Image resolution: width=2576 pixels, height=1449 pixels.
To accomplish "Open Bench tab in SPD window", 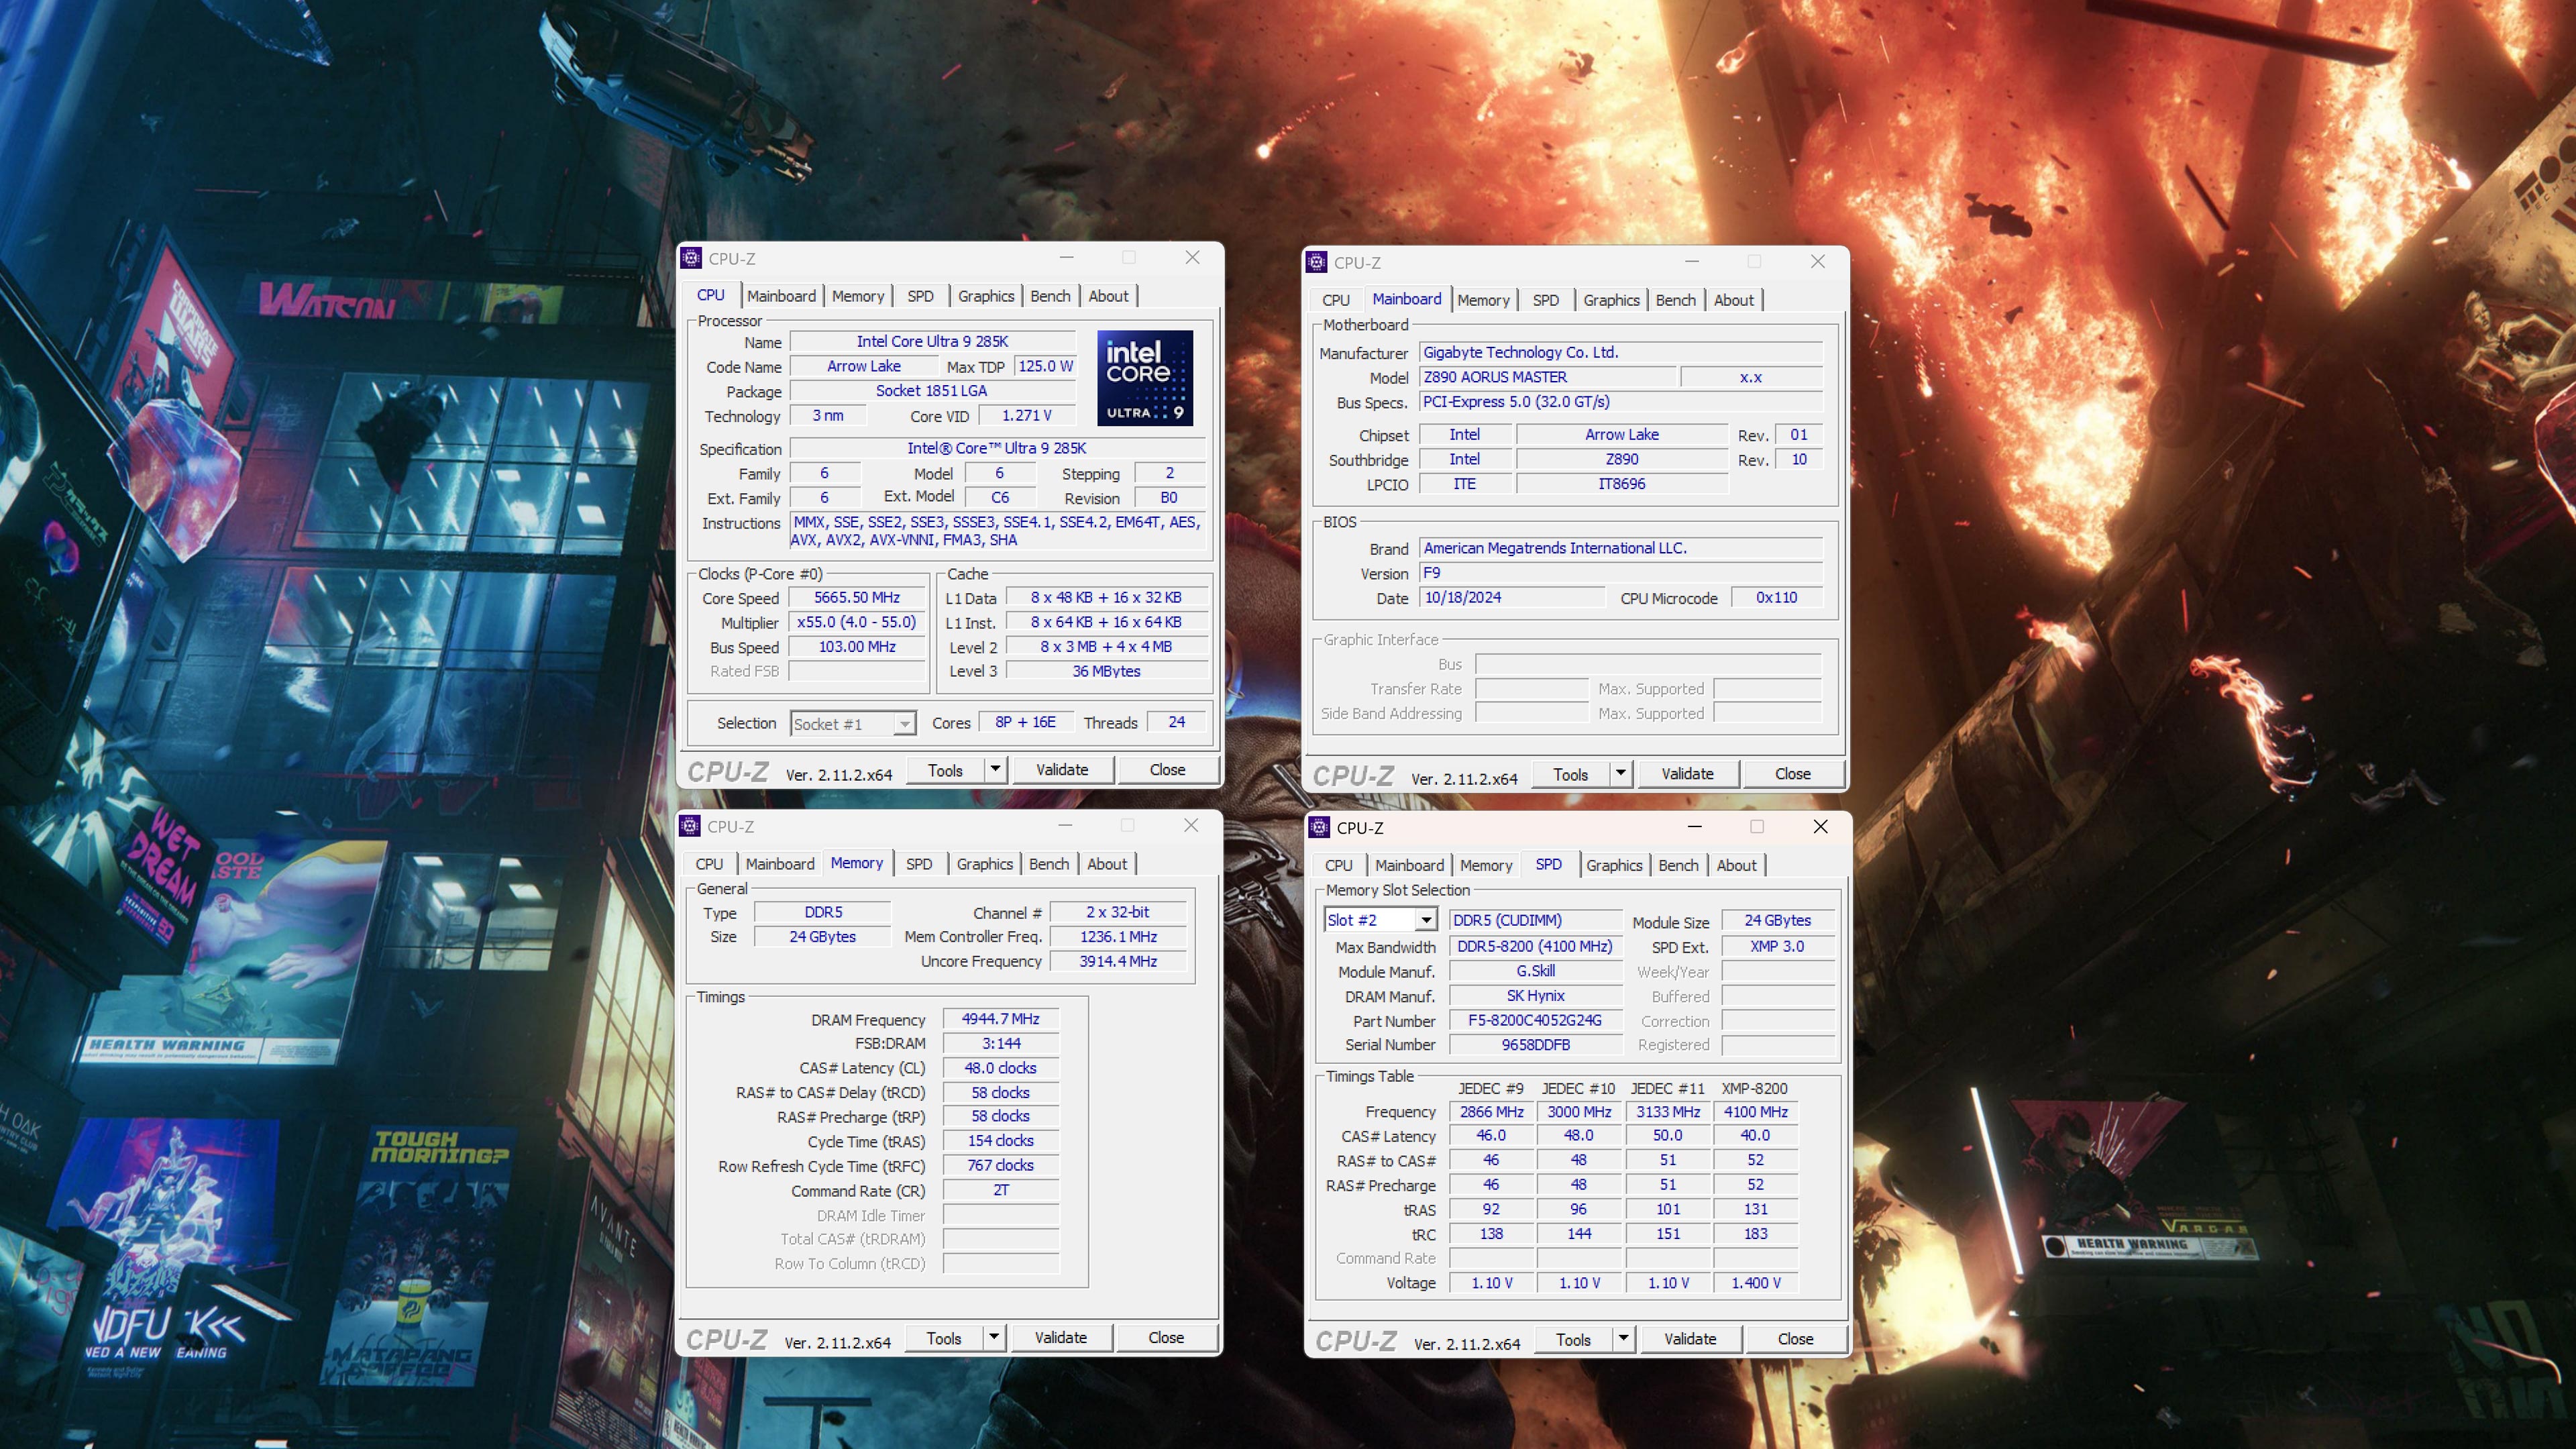I will coord(1678,865).
